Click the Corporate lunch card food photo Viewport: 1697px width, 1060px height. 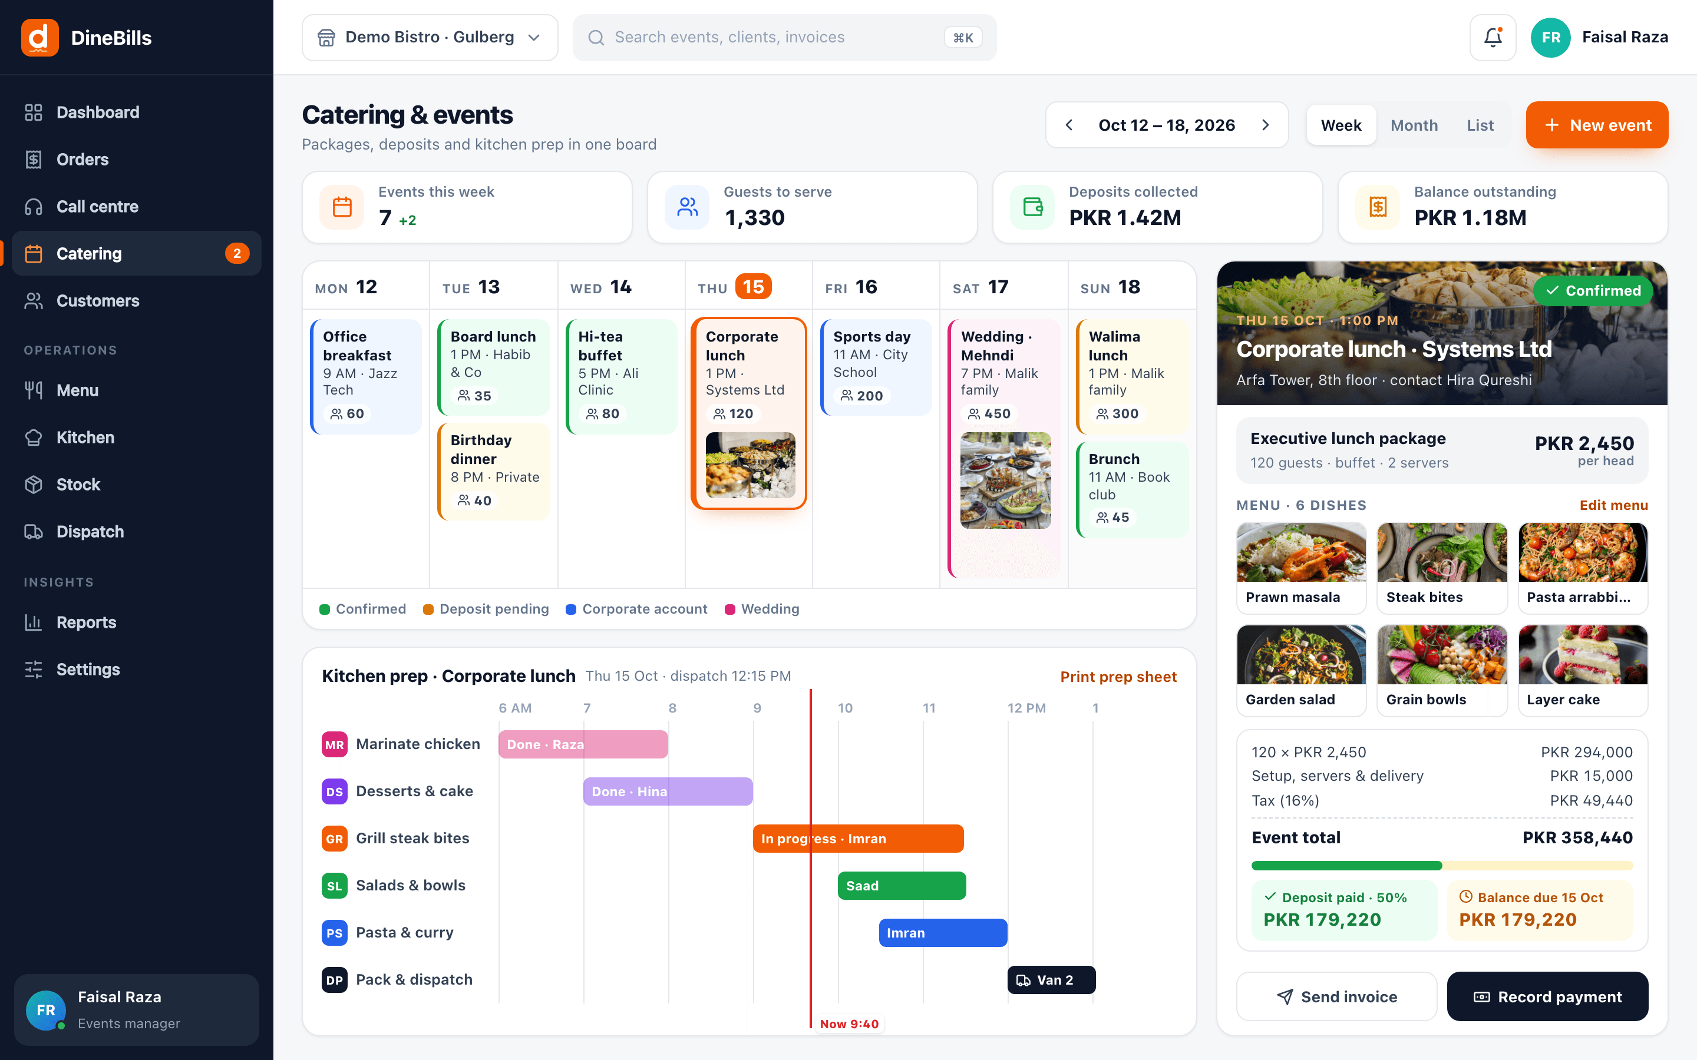pos(750,465)
